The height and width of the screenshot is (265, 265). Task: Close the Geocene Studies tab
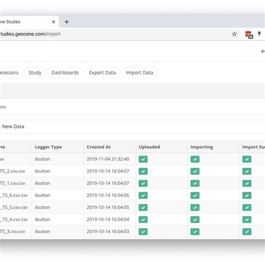(54, 22)
